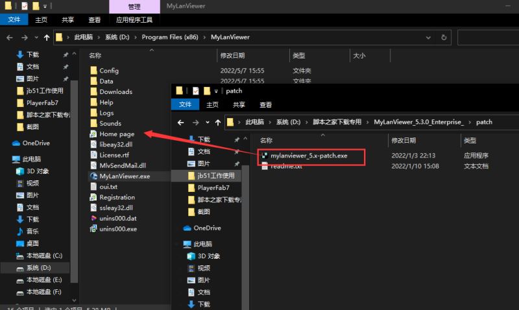The width and height of the screenshot is (519, 310).
Task: Go forward in patch window navigation
Action: (x=195, y=123)
